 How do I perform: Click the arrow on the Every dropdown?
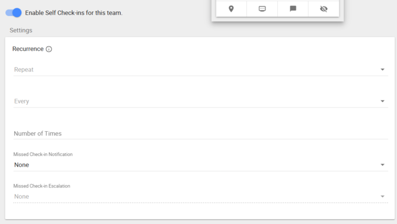382,101
